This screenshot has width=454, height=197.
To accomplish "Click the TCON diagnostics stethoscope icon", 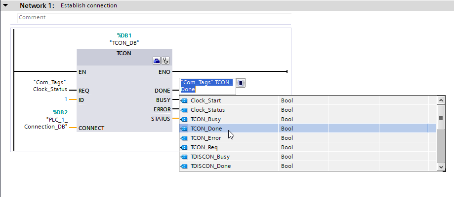I will tap(165, 61).
